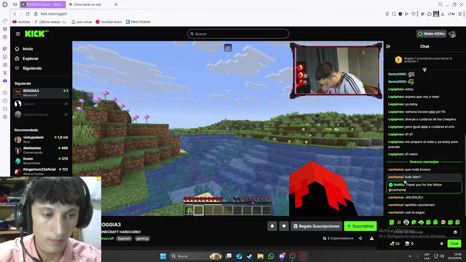Click the streamer webcam overlay in video
Viewport: 466px width, 262px height.
coord(336,71)
